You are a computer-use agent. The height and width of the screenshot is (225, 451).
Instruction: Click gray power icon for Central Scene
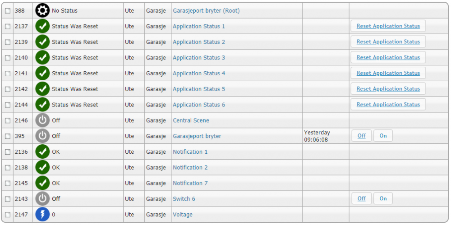(x=42, y=120)
